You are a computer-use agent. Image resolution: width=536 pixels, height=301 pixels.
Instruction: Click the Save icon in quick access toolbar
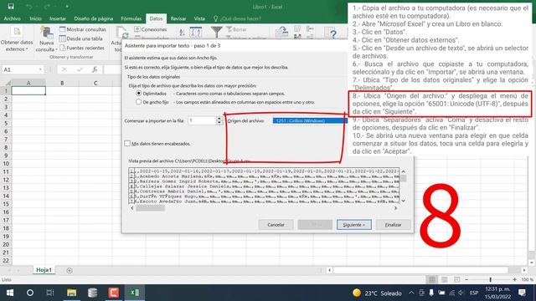click(11, 6)
